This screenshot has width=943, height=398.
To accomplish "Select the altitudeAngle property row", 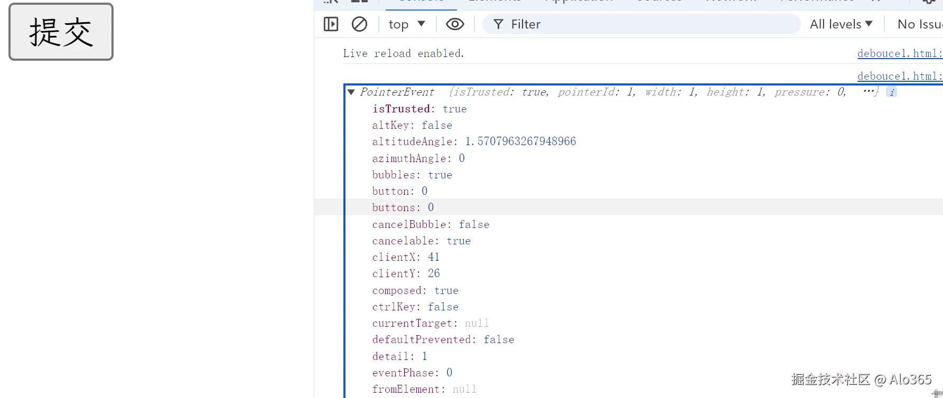I will [474, 141].
